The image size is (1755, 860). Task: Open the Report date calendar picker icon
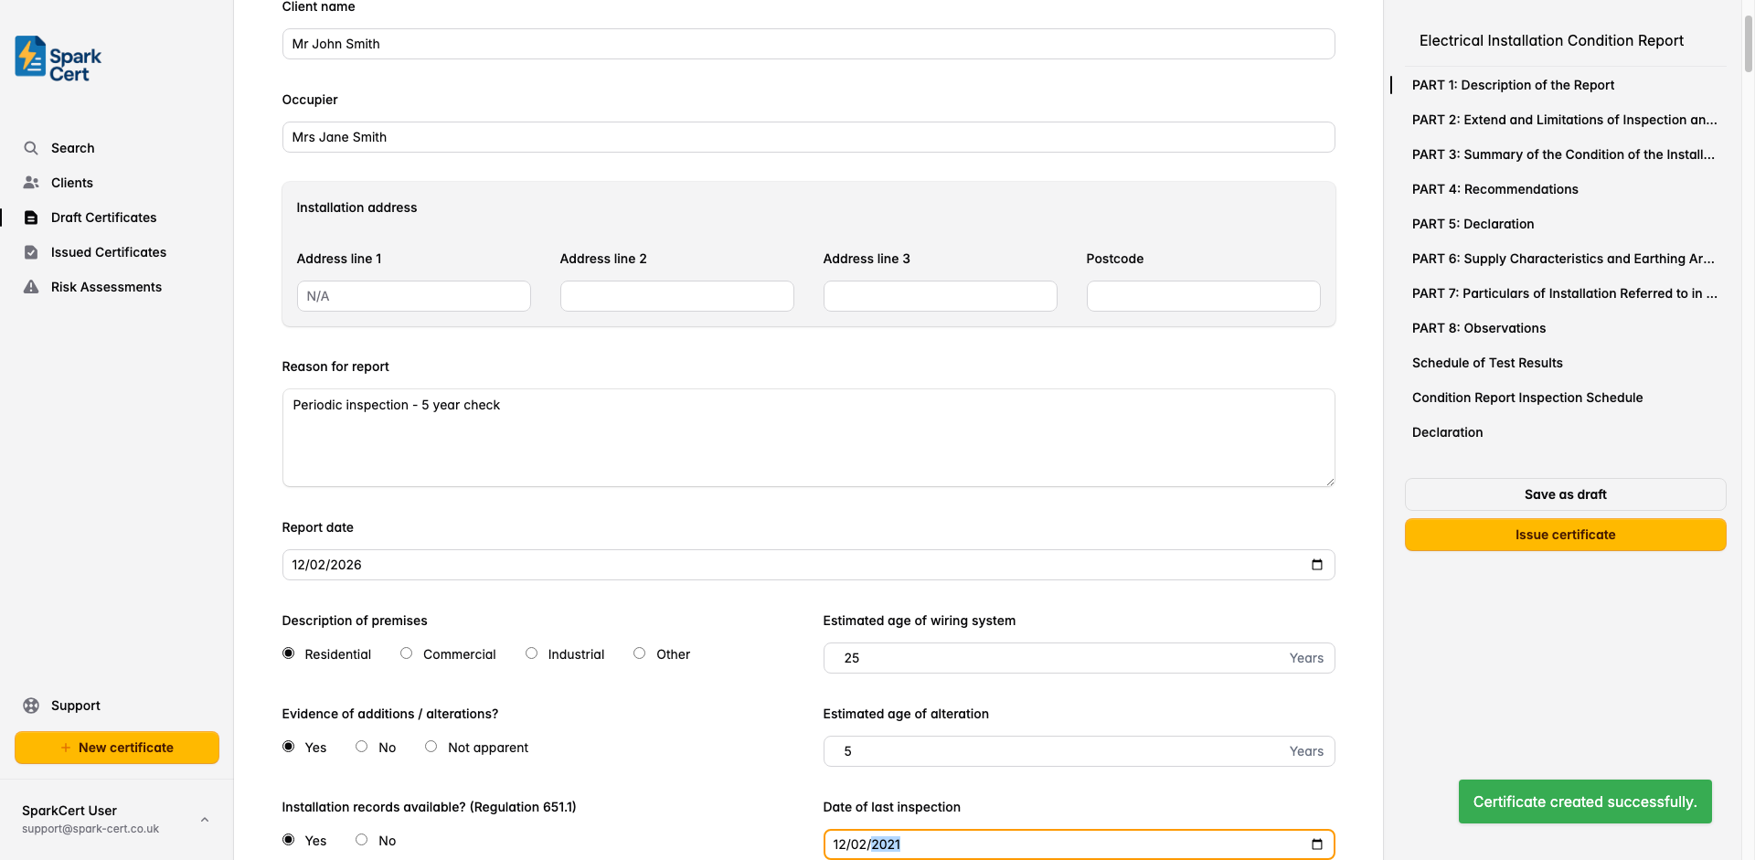pos(1318,564)
